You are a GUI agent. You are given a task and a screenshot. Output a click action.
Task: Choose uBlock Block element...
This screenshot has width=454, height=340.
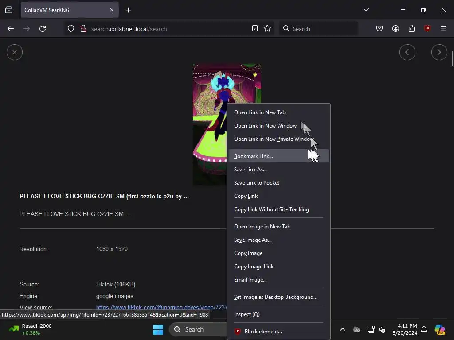278,332
